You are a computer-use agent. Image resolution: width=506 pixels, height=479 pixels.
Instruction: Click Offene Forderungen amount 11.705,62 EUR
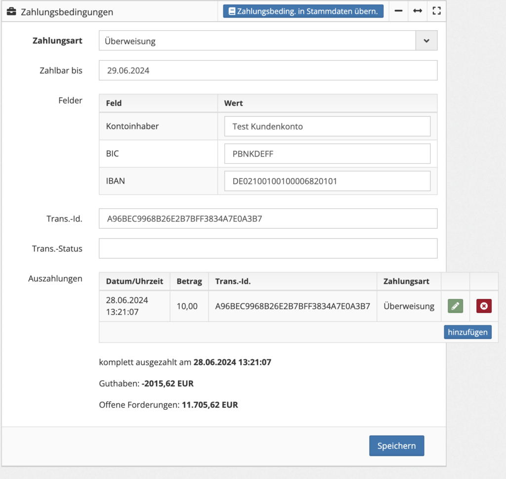pyautogui.click(x=210, y=405)
